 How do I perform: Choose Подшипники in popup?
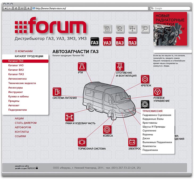point(150,150)
